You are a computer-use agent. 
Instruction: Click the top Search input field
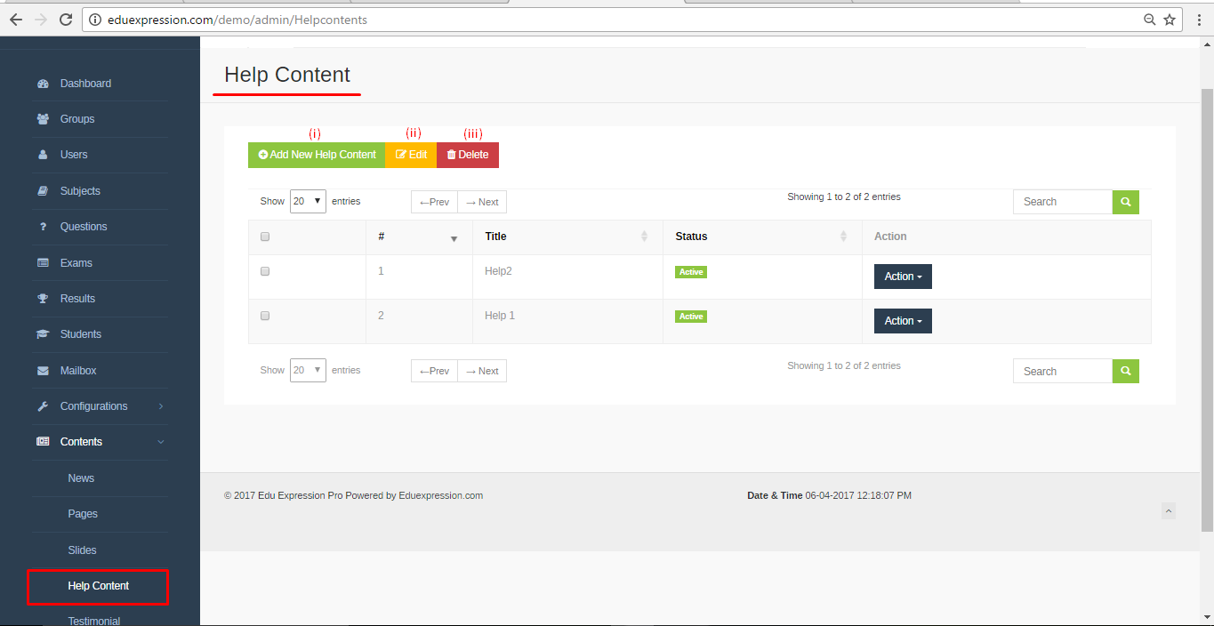[1063, 202]
